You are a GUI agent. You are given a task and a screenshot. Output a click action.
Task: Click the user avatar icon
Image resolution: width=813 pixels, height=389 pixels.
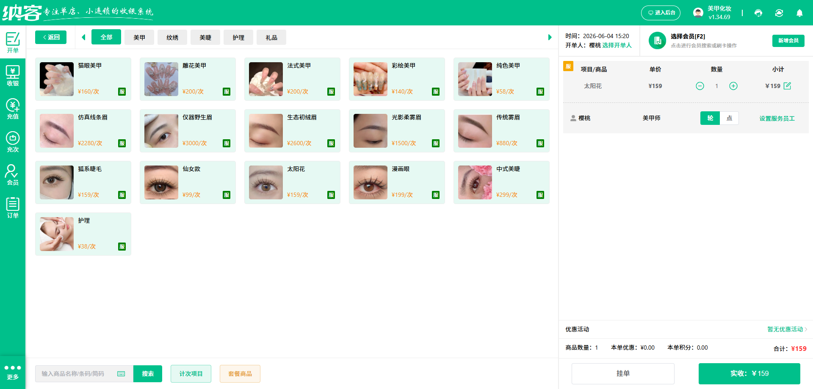tap(698, 13)
